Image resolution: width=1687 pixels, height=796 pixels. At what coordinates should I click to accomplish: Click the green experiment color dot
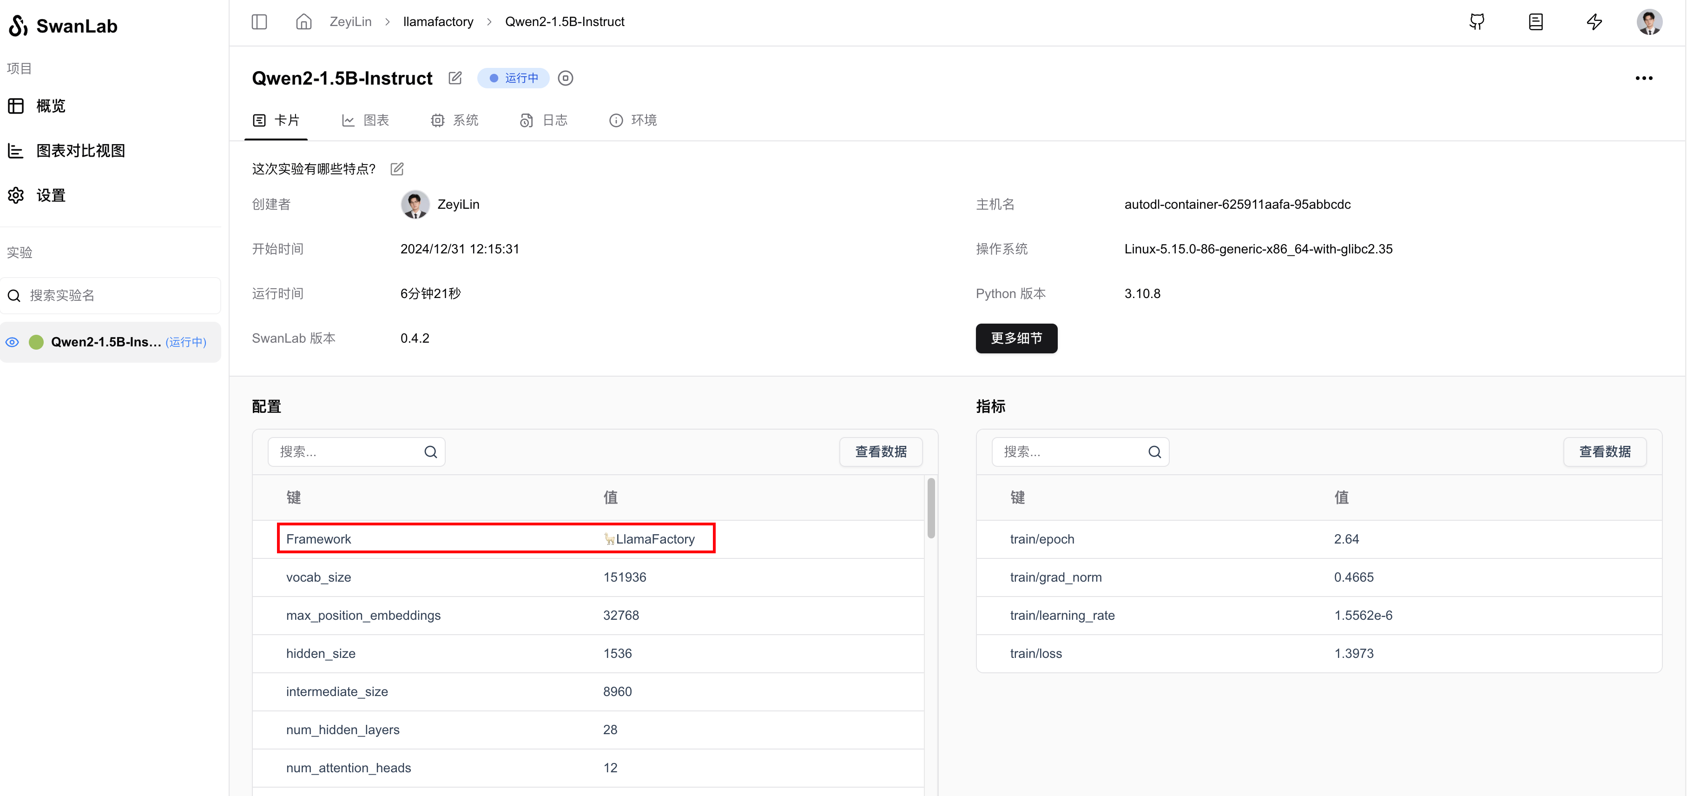37,342
